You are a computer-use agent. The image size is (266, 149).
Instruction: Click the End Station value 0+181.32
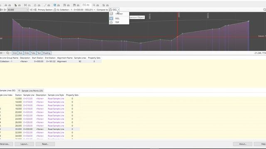pyautogui.click(x=51, y=62)
